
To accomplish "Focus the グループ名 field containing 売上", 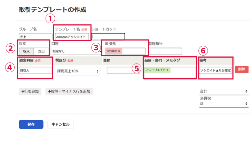I will [x=35, y=36].
